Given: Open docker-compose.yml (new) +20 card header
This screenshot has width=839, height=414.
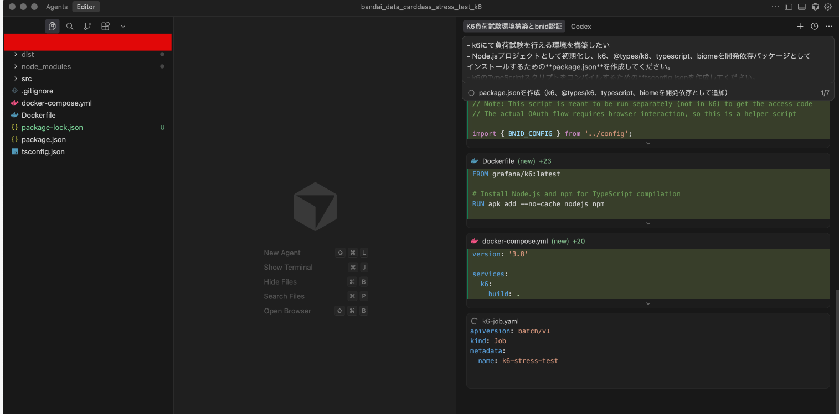Looking at the screenshot, I should 648,241.
